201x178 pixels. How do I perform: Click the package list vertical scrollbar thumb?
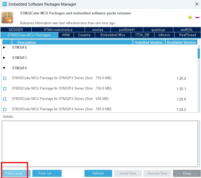[199, 53]
